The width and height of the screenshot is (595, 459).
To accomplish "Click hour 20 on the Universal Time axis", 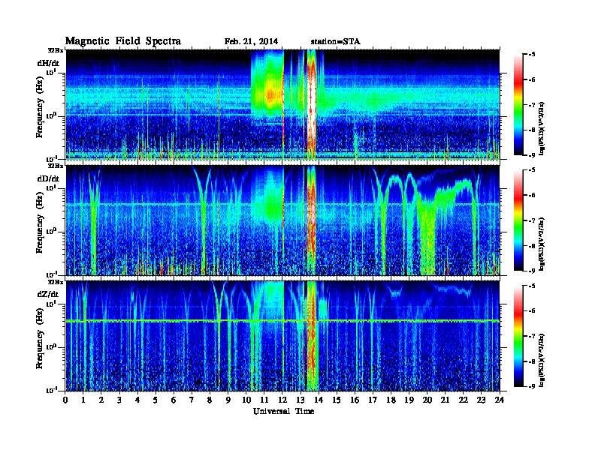I will pyautogui.click(x=427, y=400).
